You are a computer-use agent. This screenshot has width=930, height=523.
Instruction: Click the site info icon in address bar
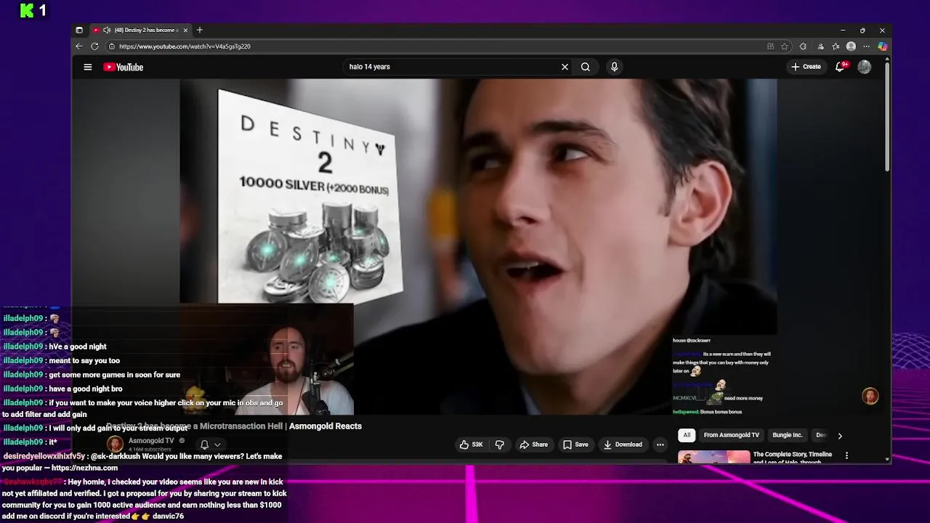112,46
